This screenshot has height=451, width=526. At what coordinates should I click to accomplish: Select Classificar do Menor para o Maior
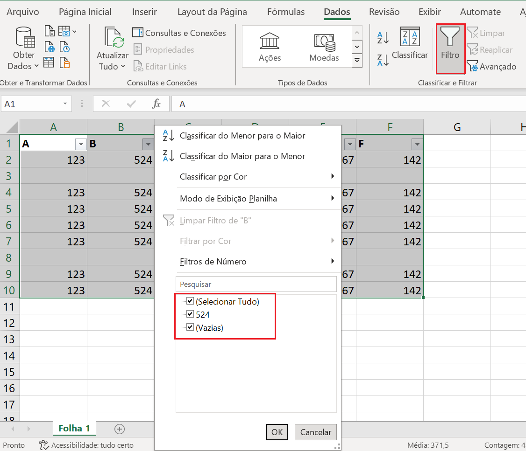(248, 136)
